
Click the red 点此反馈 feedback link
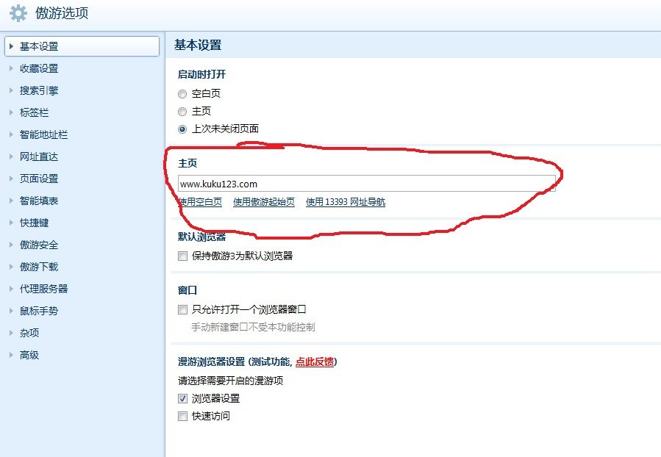pyautogui.click(x=313, y=361)
